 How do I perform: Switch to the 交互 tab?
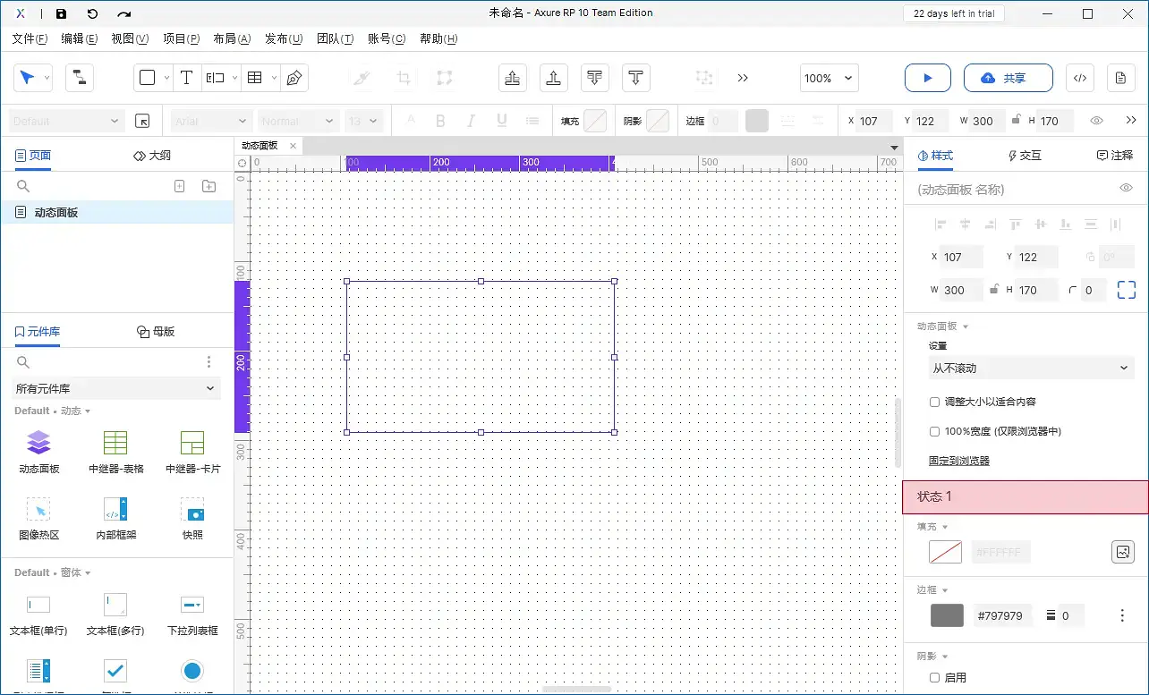coord(1025,155)
